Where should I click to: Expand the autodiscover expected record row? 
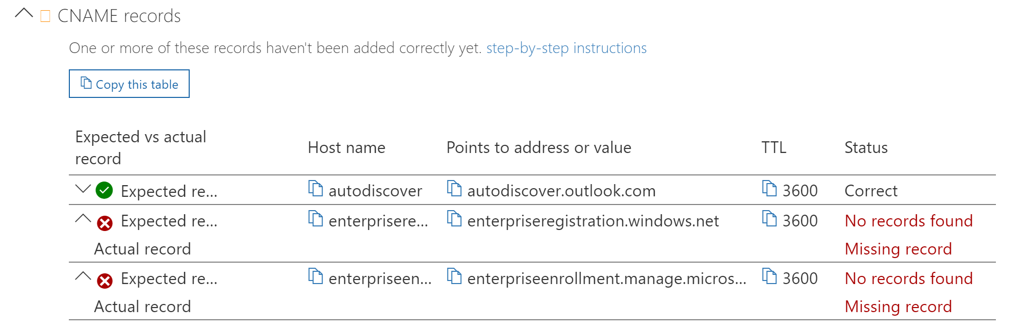click(83, 189)
